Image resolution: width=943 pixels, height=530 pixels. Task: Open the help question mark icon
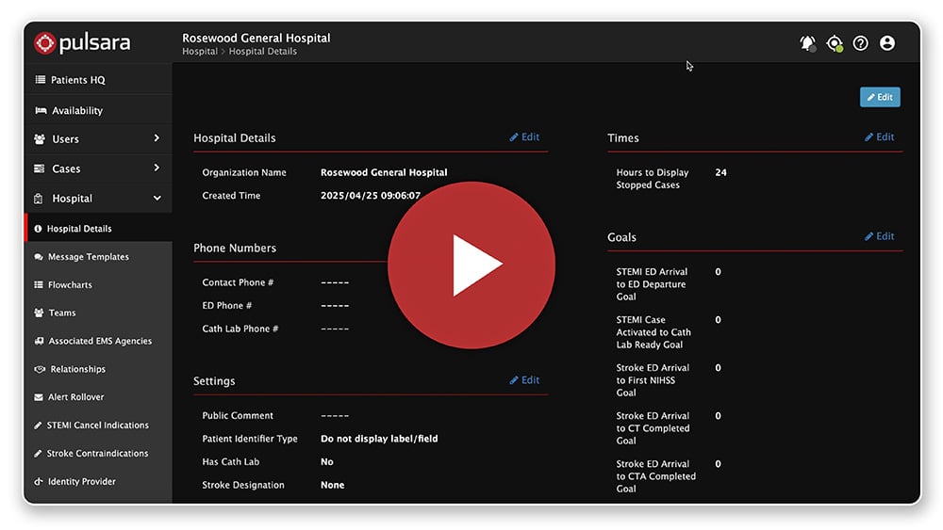coord(861,43)
